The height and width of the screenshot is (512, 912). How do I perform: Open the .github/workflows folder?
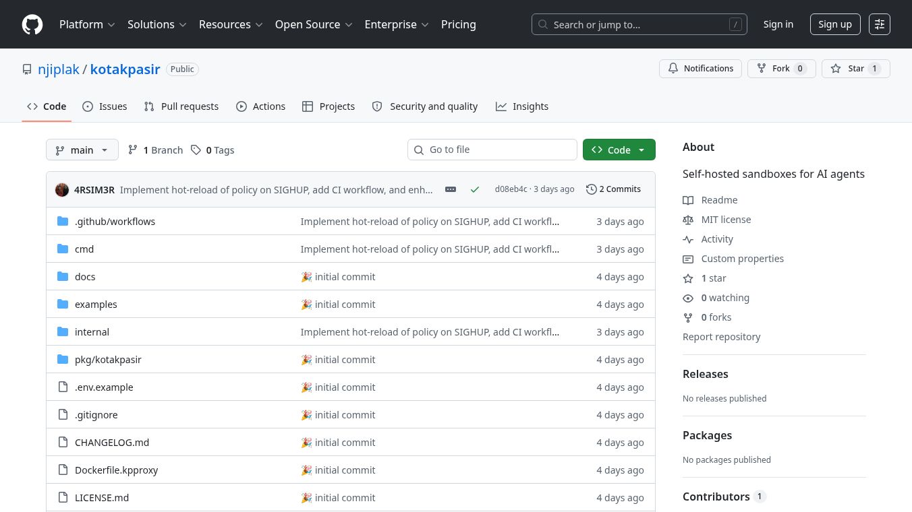coord(115,222)
